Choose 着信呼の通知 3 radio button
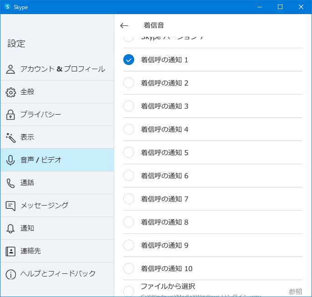The width and height of the screenshot is (312, 297). pos(129,106)
